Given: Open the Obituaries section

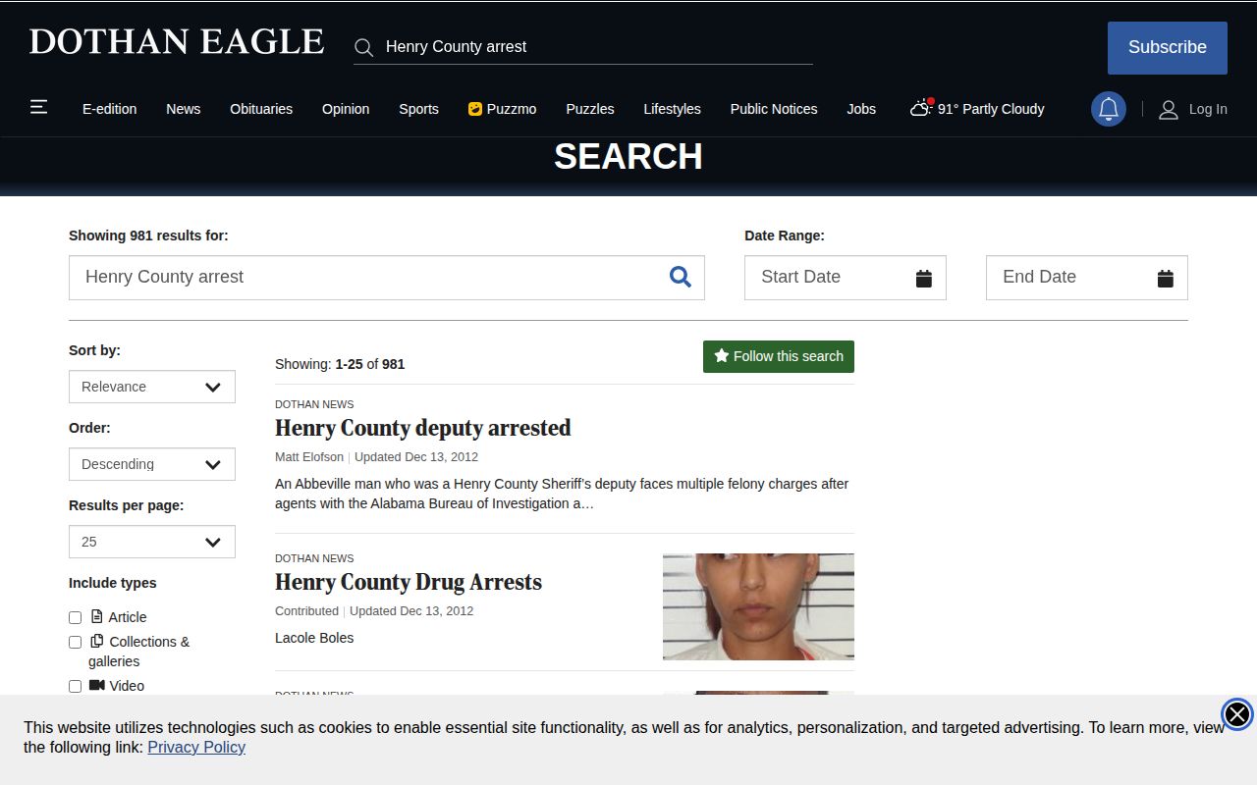Looking at the screenshot, I should (261, 109).
